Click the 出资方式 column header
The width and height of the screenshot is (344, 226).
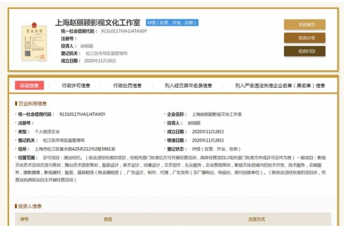point(256,219)
